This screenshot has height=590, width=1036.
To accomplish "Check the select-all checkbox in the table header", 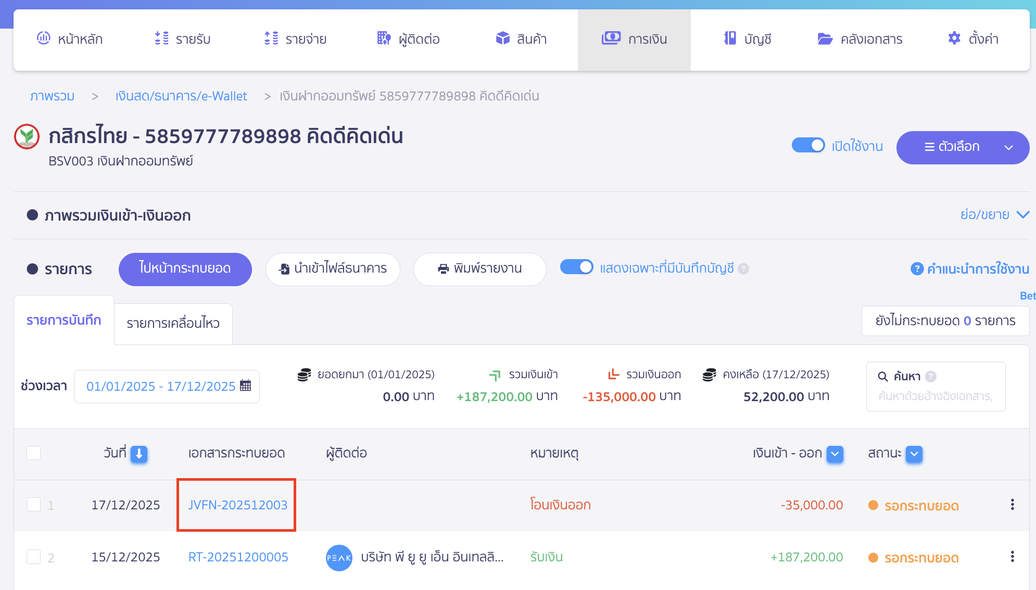I will coord(33,453).
